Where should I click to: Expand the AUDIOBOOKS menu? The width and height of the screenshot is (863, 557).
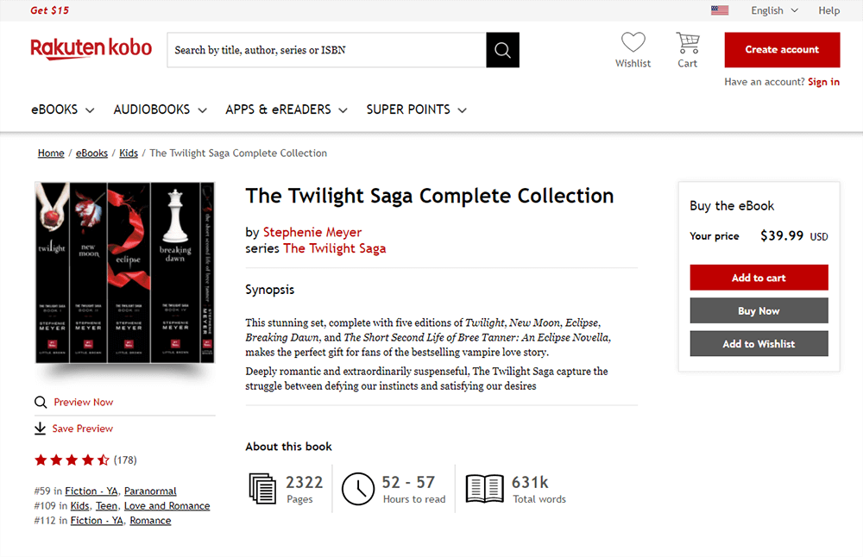[x=160, y=110]
